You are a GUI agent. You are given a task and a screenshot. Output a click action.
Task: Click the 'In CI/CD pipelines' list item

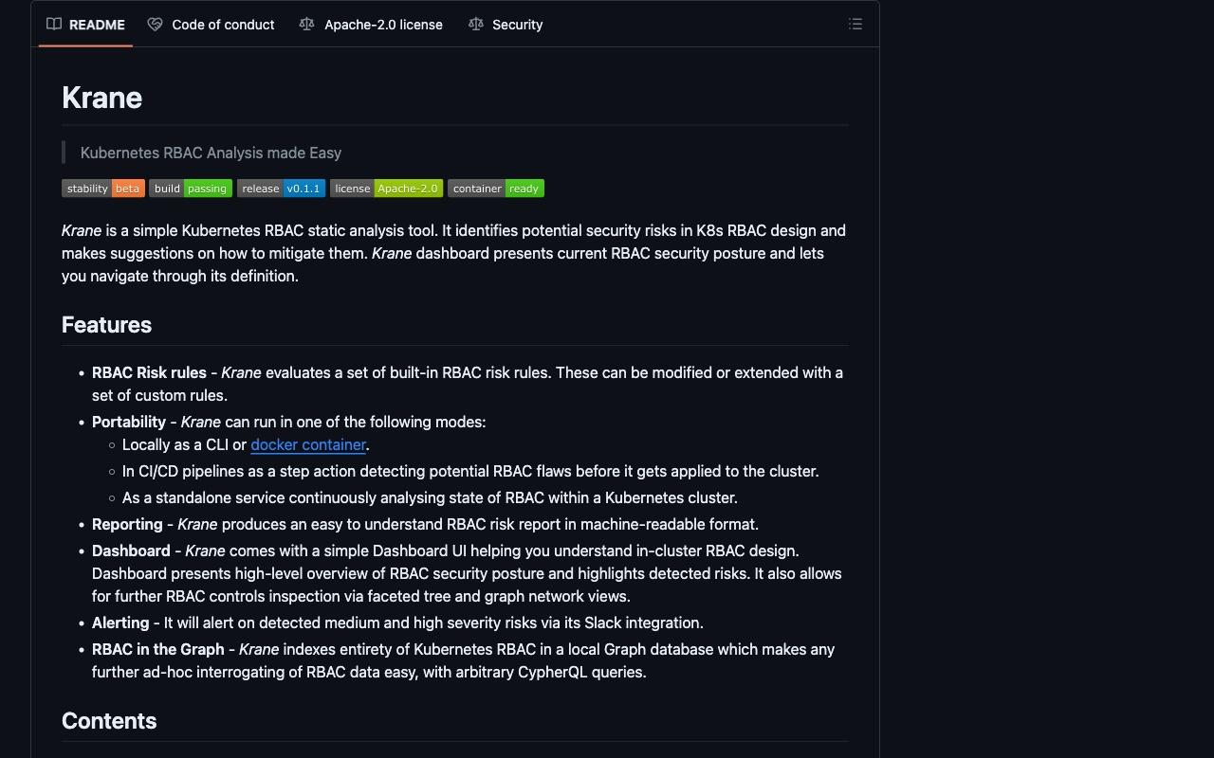point(470,471)
